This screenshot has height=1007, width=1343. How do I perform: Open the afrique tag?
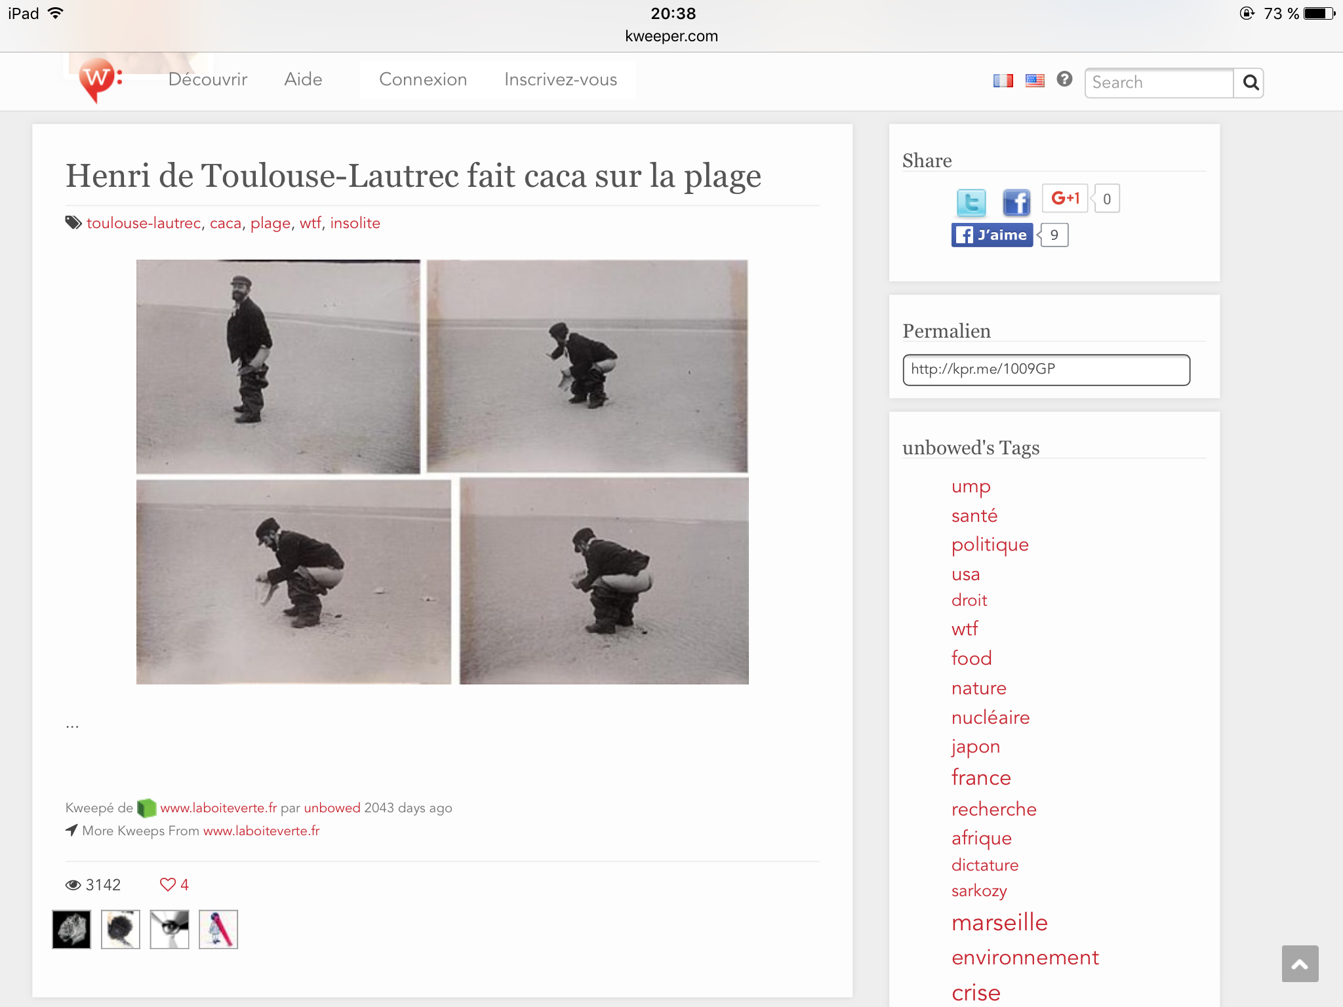(x=982, y=839)
